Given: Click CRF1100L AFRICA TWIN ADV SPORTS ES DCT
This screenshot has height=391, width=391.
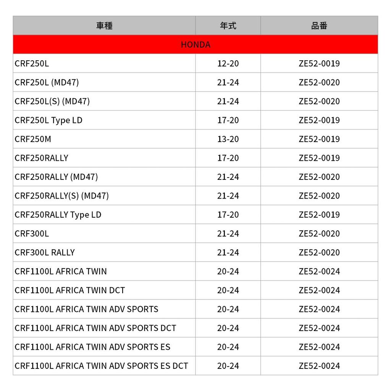Looking at the screenshot, I should point(101,366).
